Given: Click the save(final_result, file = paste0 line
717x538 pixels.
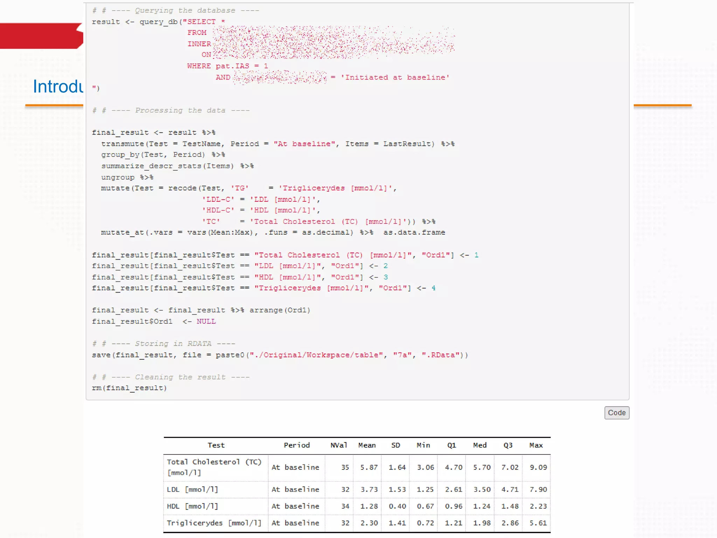Looking at the screenshot, I should [x=280, y=355].
